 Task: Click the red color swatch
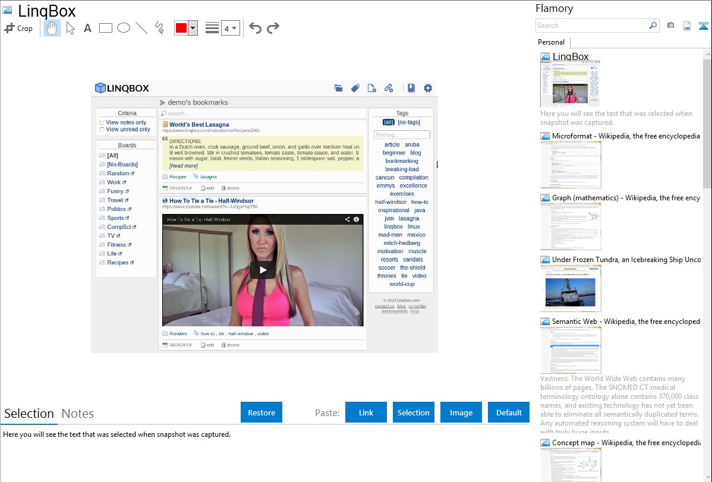pyautogui.click(x=181, y=28)
